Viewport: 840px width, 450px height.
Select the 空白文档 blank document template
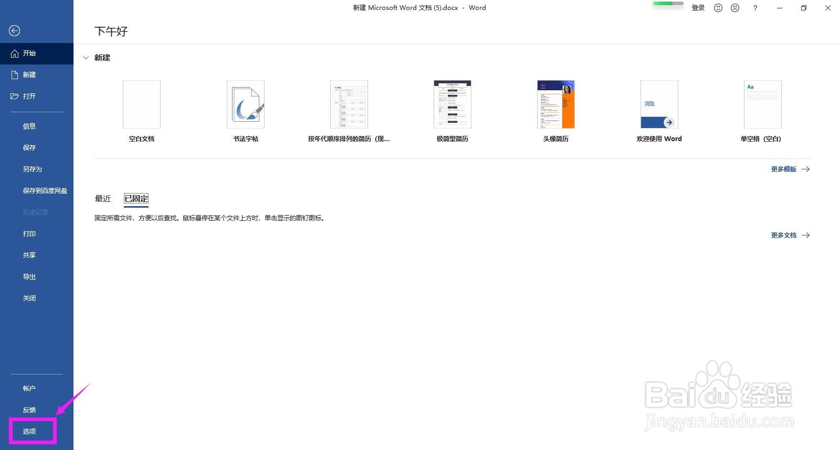click(x=142, y=104)
